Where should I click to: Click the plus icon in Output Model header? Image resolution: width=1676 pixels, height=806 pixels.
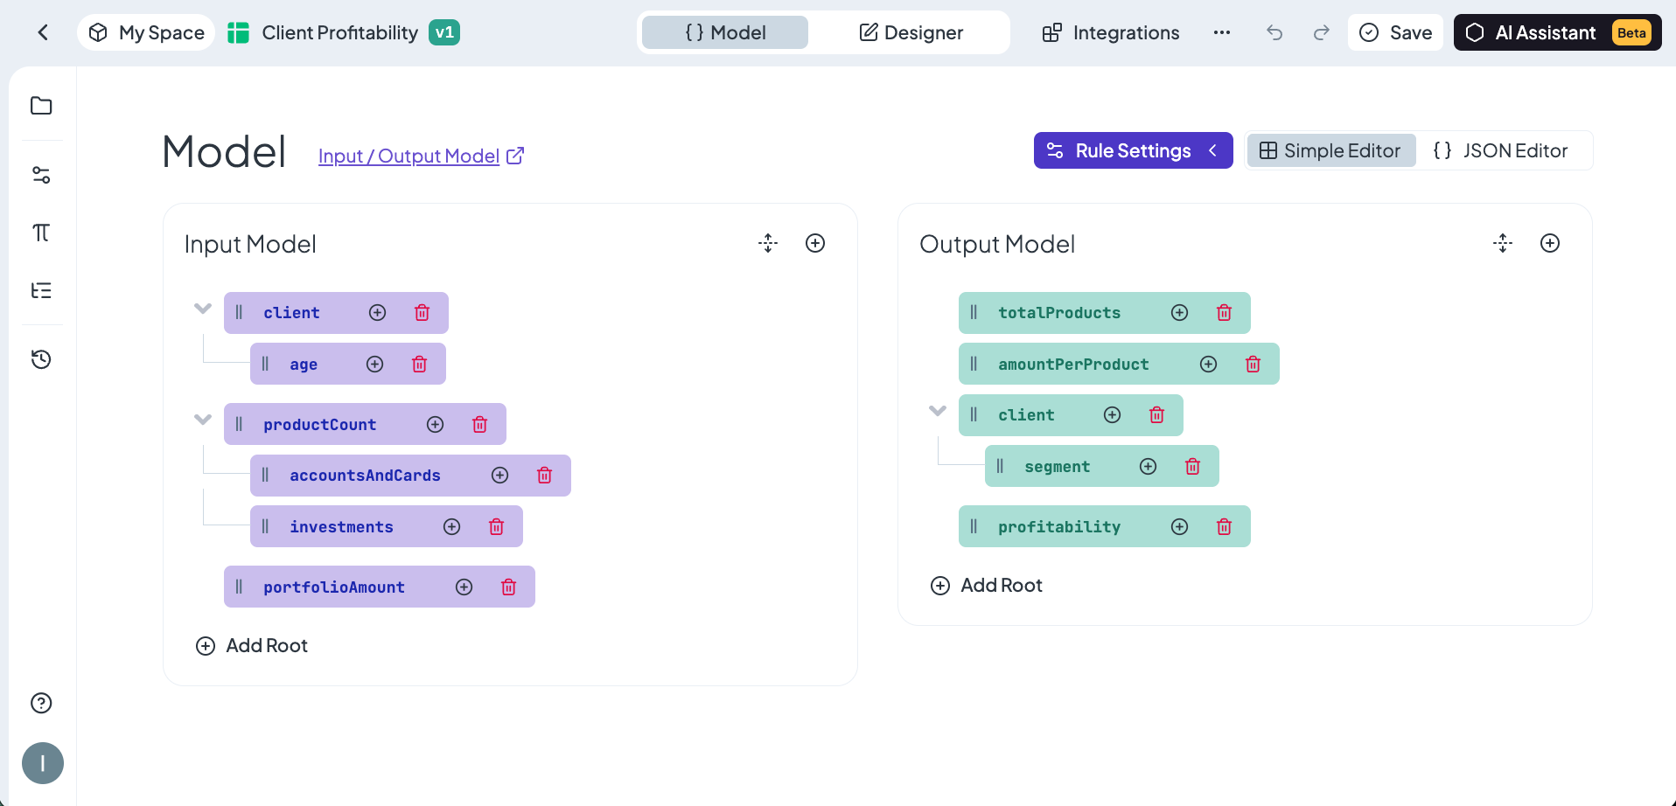tap(1549, 244)
